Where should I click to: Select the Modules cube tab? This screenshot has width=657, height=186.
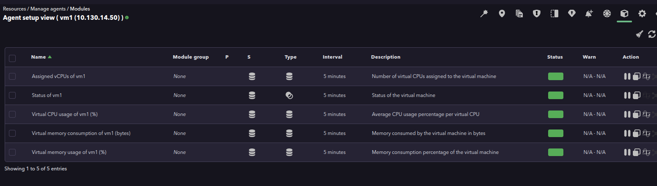pos(624,13)
